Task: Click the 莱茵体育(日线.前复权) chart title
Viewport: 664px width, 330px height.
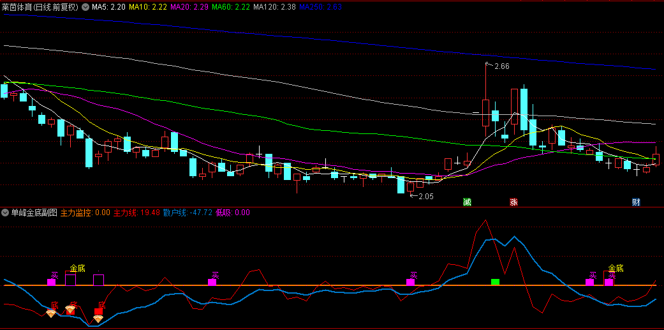Action: 40,7
